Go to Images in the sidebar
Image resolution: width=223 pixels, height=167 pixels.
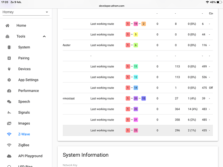(x=24, y=124)
